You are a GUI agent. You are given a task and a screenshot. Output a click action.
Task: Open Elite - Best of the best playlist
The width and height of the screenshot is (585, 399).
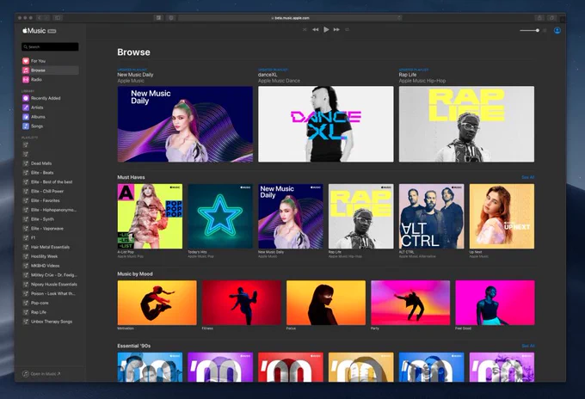50,182
